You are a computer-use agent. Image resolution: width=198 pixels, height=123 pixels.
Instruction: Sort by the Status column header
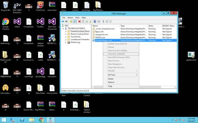point(154,26)
